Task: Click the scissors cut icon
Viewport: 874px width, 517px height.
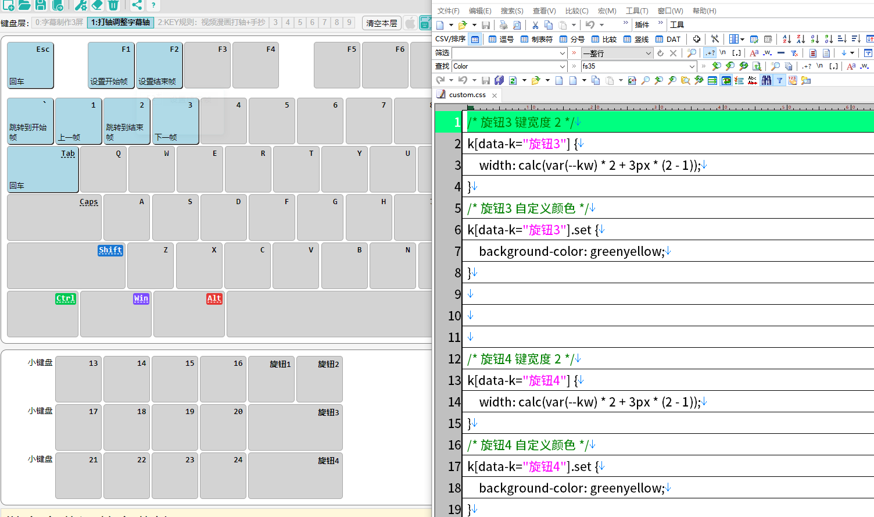Action: (535, 25)
